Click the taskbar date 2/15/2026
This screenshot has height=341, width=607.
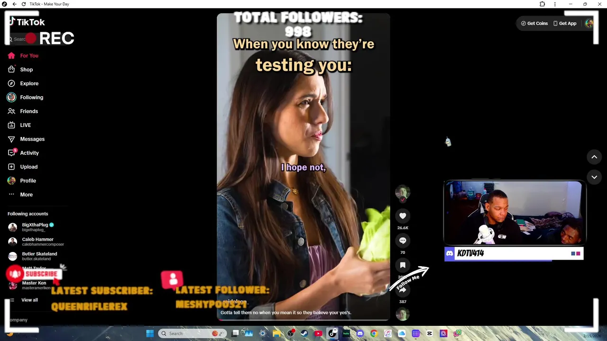(591, 336)
